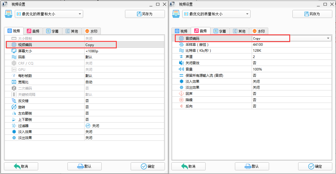The height and width of the screenshot is (174, 336).
Task: Select the 44100 sample rate value
Action: click(258, 45)
